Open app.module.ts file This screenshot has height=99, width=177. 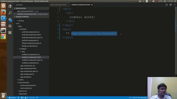26,77
